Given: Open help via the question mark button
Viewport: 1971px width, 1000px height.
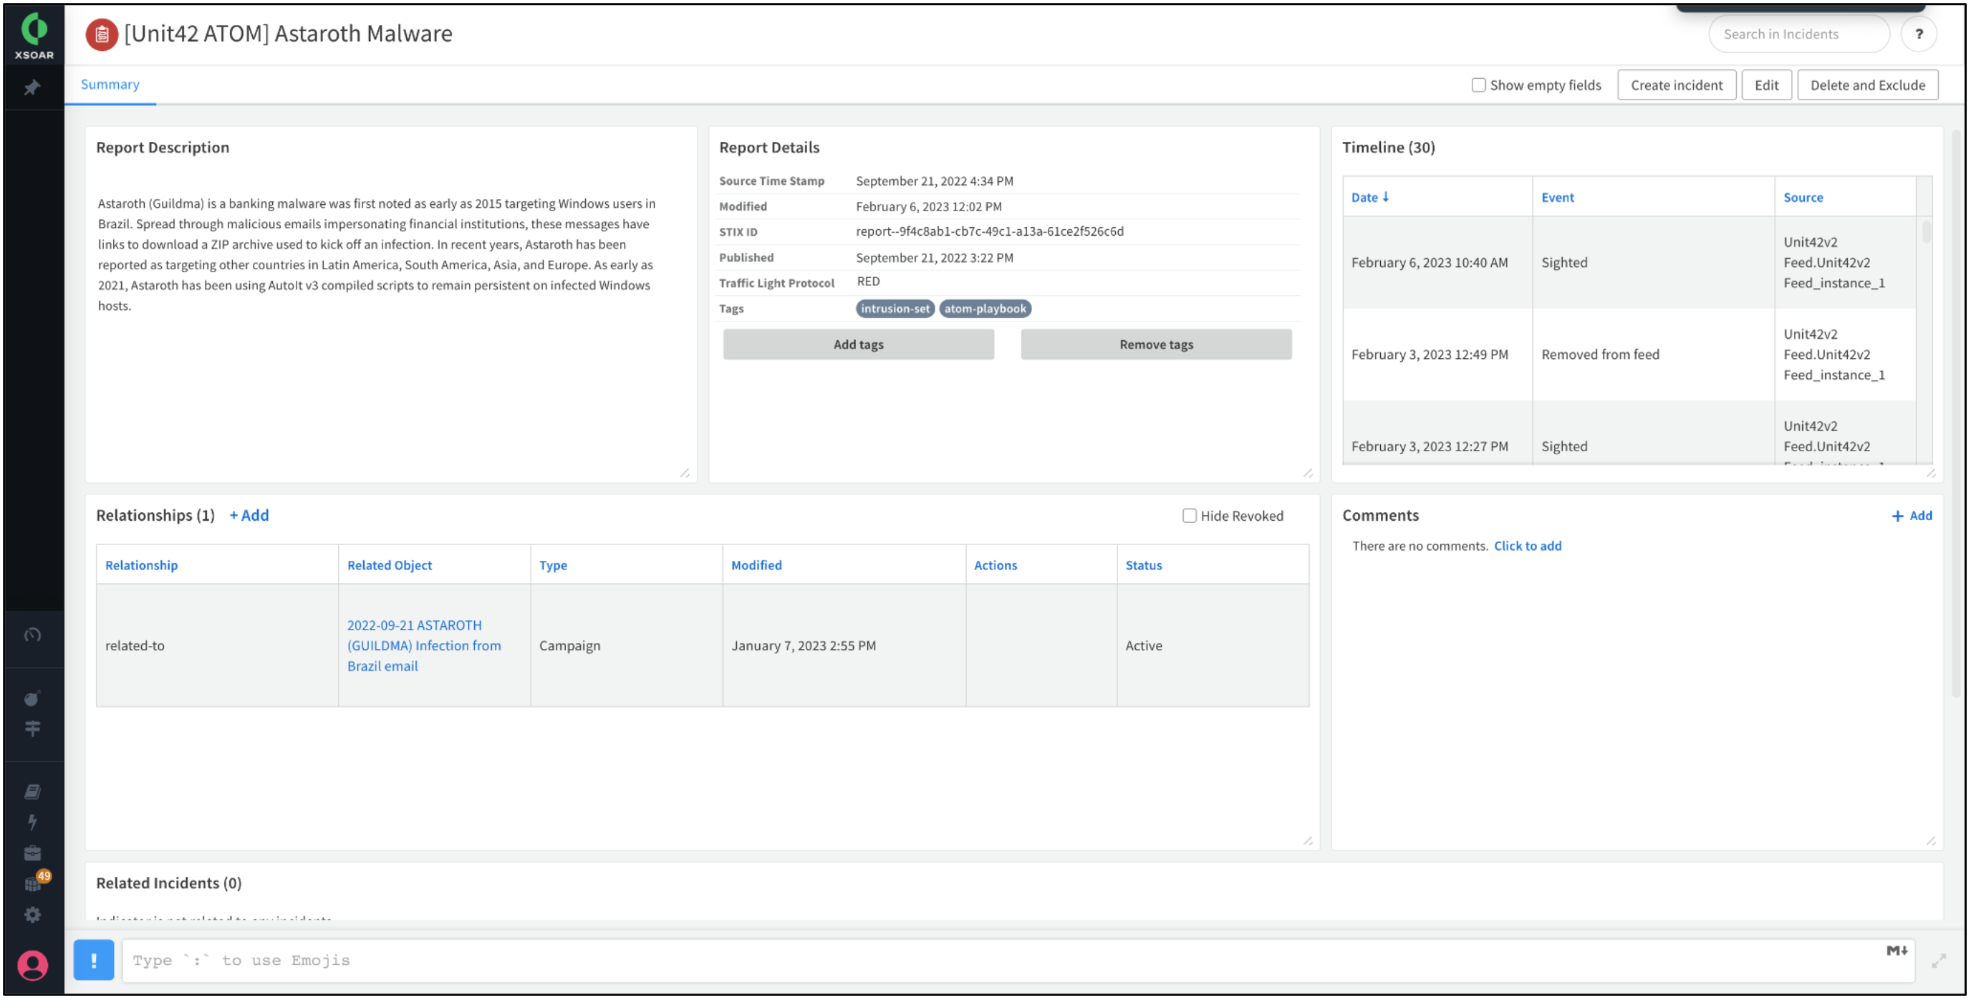Looking at the screenshot, I should 1919,34.
